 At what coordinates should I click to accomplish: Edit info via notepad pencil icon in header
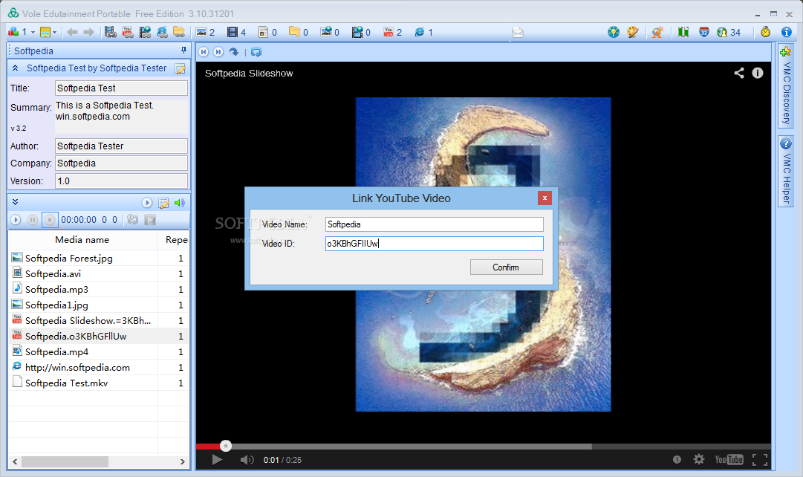click(181, 68)
